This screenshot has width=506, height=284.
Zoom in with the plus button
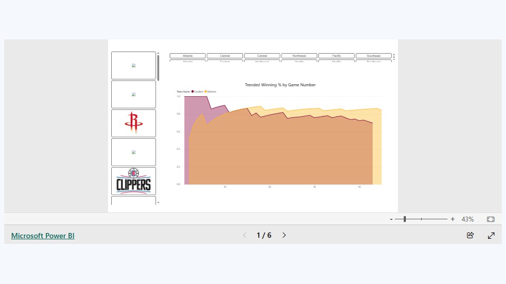(453, 219)
